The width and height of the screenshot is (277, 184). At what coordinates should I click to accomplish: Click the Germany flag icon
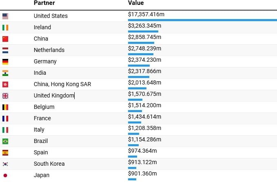[5, 62]
